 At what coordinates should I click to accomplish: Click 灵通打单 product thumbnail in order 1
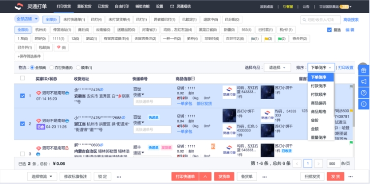pos(229,92)
